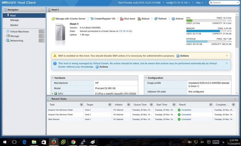Click the Host-1 title icon

[49, 10]
